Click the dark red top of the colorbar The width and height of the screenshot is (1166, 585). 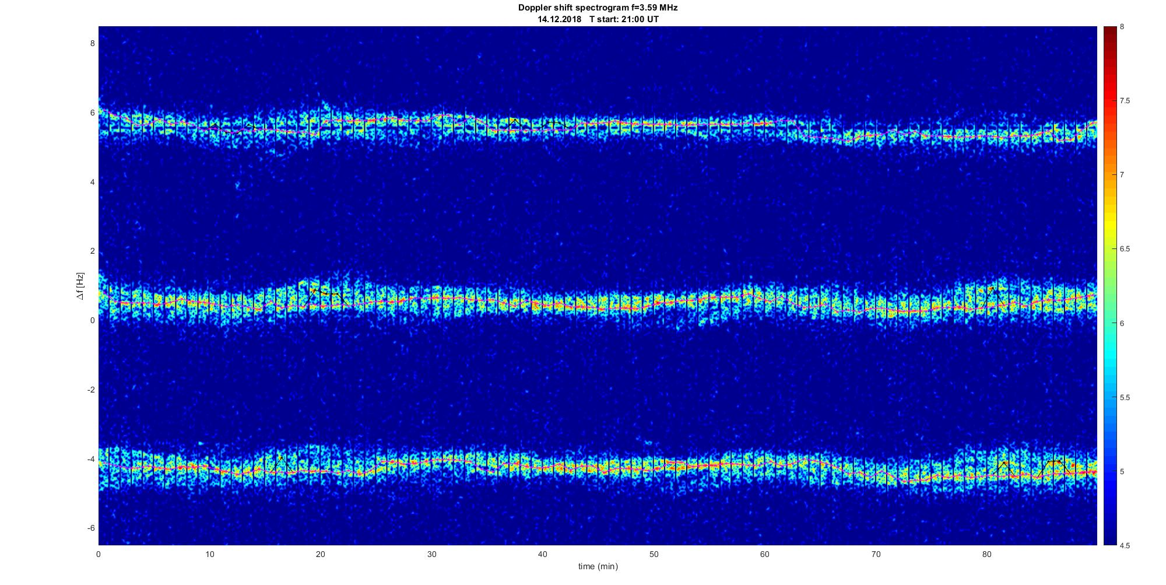click(1110, 30)
